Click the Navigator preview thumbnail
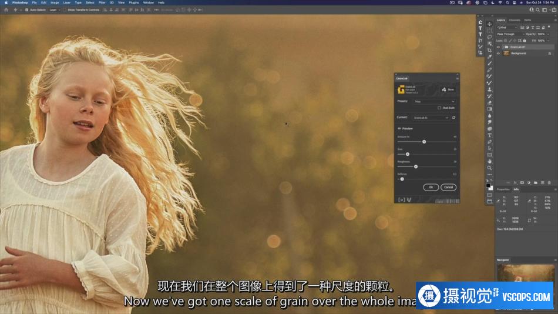558x314 pixels. coord(526,273)
